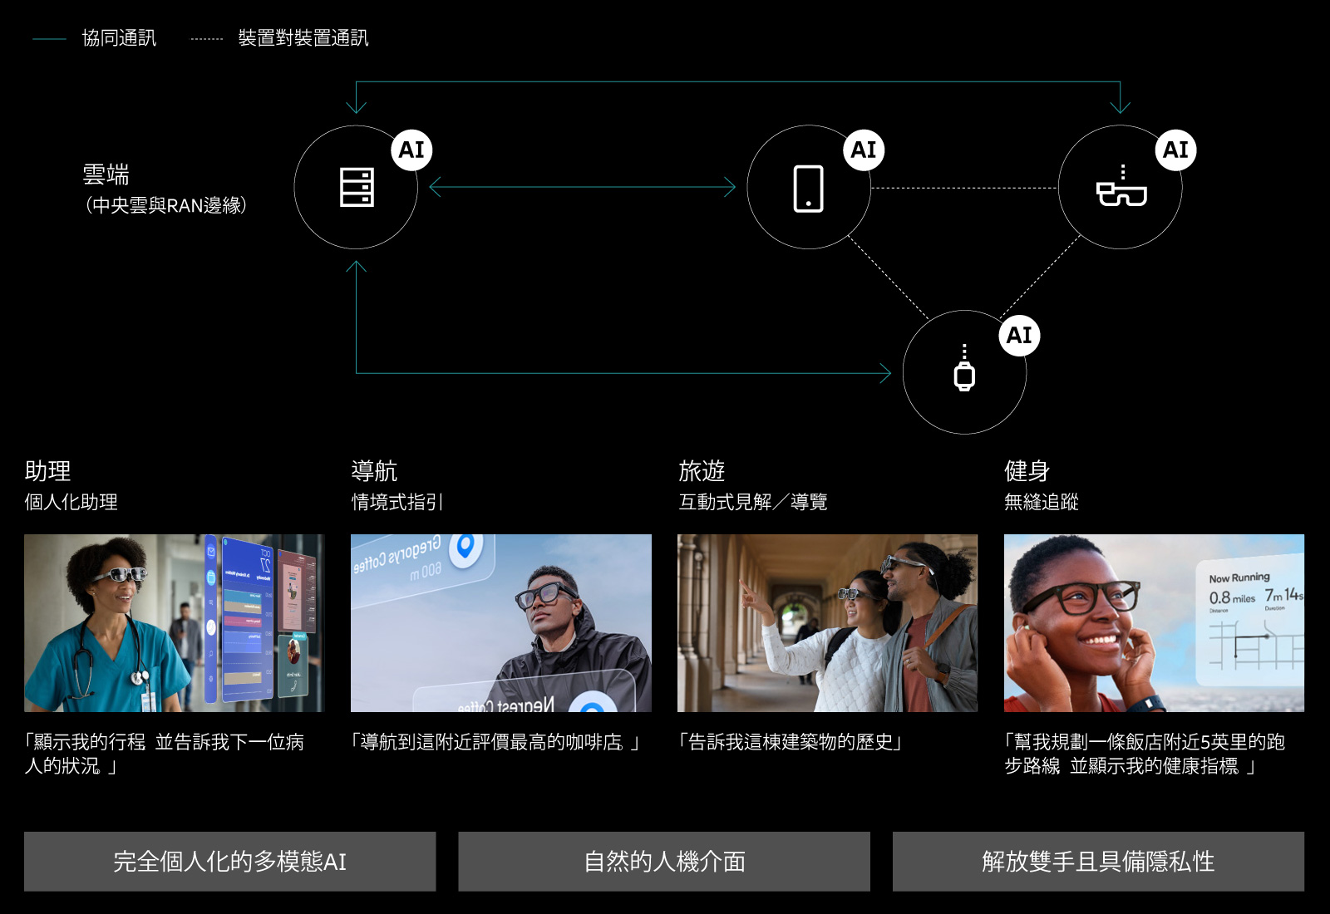Click the (中央雲與RAN邊緣) subtitle

[x=165, y=205]
